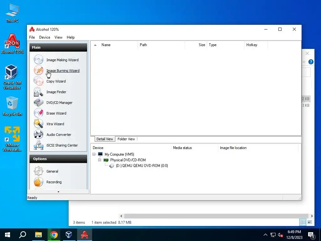Viewport: 321px width, 241px height.
Task: Select the Recycle Bin desktop icon
Action: 12,106
